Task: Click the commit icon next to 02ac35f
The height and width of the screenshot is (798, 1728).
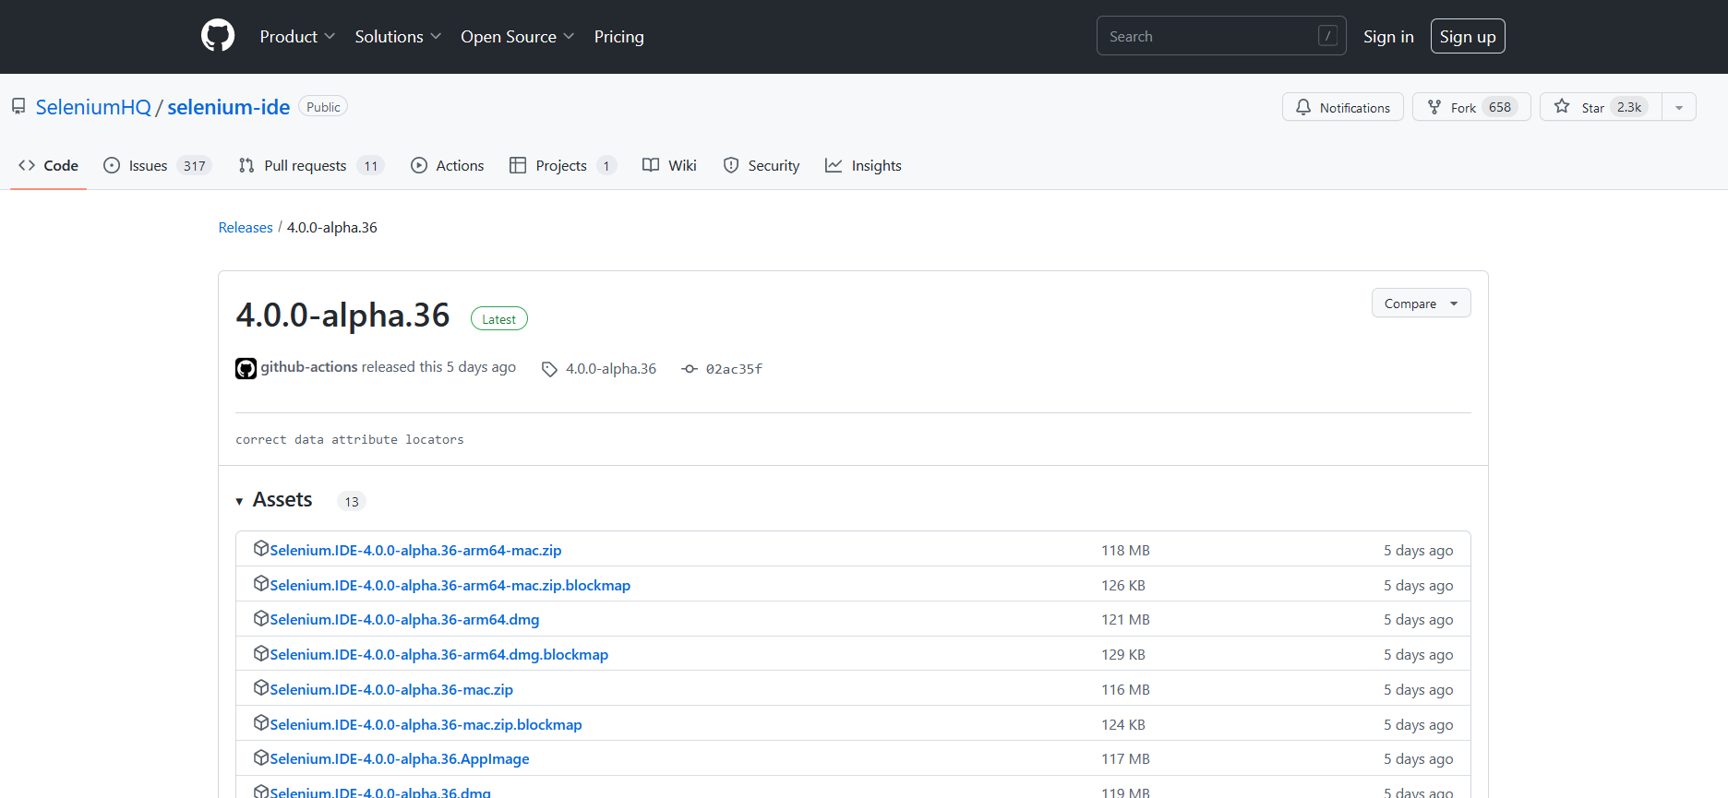Action: pyautogui.click(x=689, y=369)
